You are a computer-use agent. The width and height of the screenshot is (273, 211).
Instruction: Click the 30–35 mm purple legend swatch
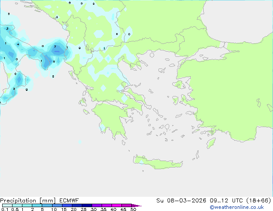pos(96,205)
